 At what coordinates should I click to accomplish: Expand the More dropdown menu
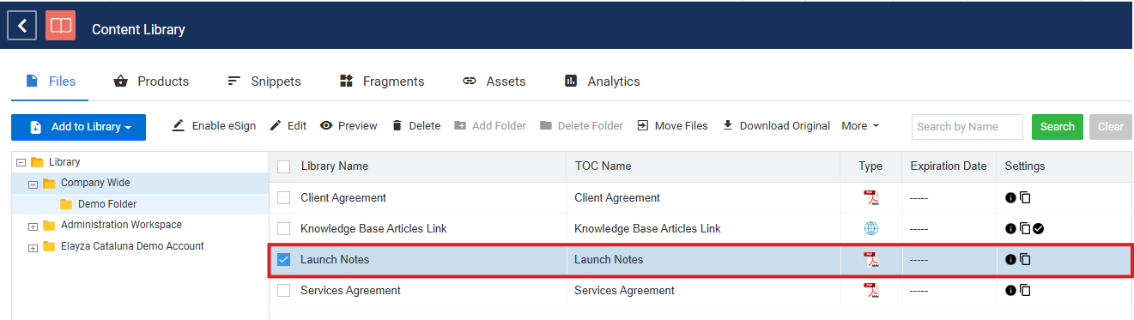(x=860, y=126)
